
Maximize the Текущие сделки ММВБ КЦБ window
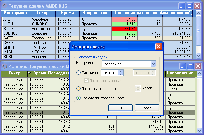tap(189, 6)
